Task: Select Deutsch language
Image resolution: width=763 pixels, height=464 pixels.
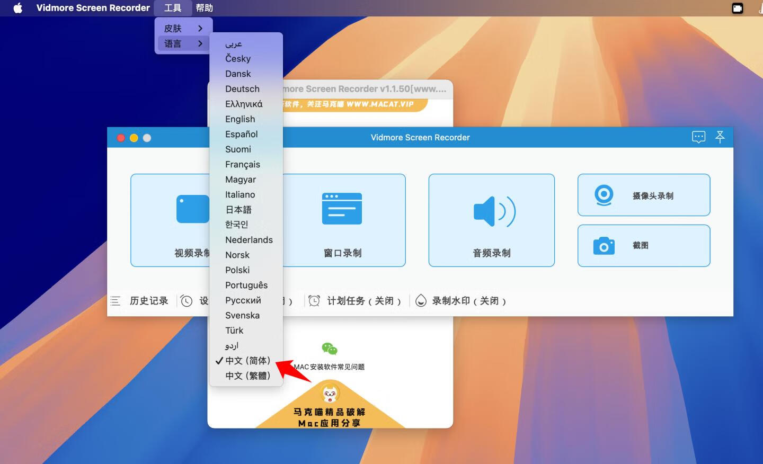Action: pos(246,89)
